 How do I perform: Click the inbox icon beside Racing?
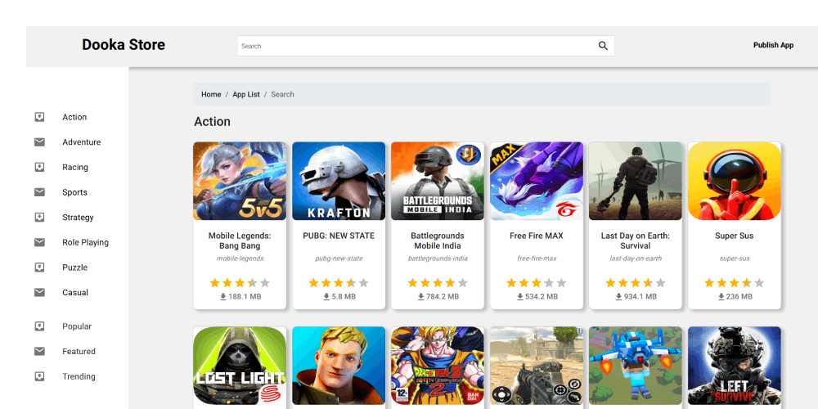coord(39,167)
